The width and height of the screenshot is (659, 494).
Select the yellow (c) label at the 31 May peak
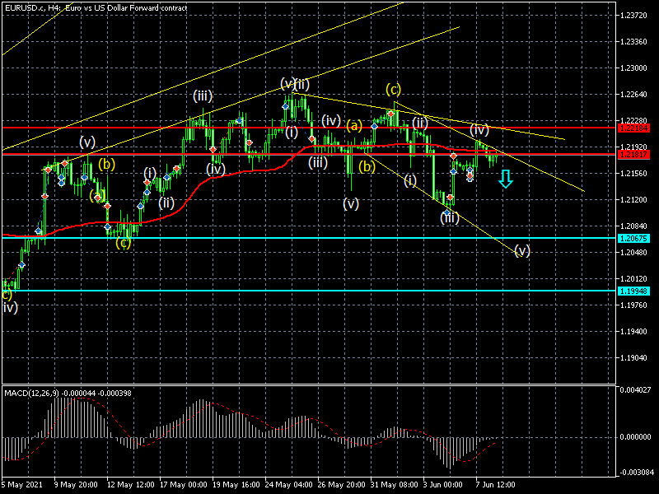point(394,88)
